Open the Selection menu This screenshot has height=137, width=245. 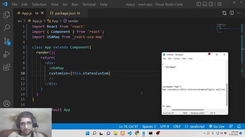pyautogui.click(x=39, y=4)
